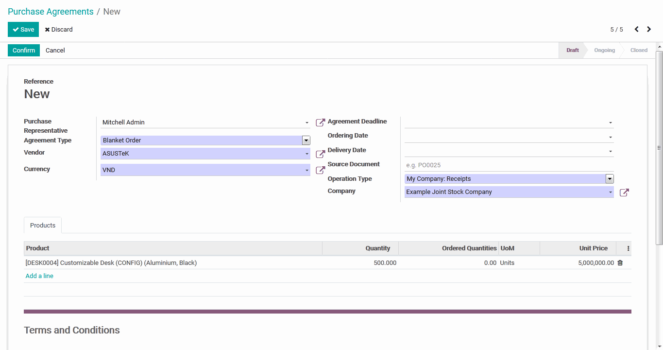The image size is (663, 350).
Task: Open external link icon beside Company
Action: click(624, 192)
